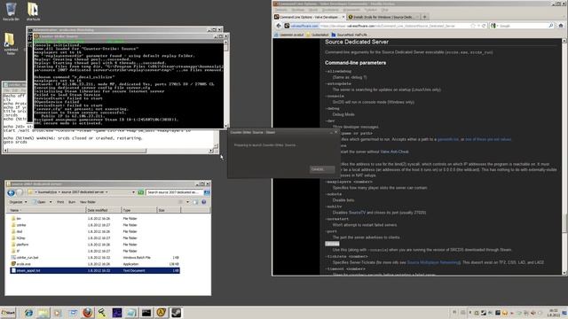Screen dimensions: 568x319
Task: Open search engine selector dropdown in Firefox
Action: (494, 26)
